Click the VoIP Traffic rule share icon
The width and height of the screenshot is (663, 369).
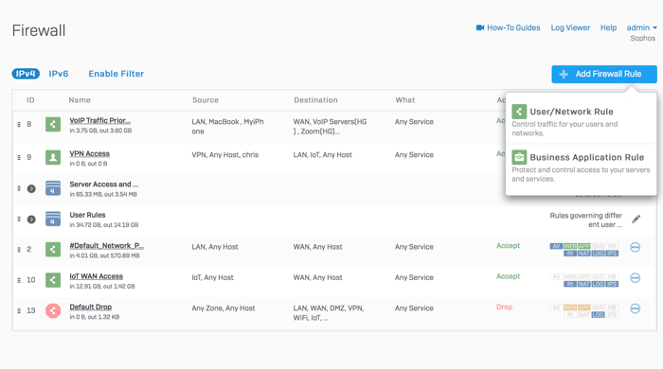[x=53, y=124]
